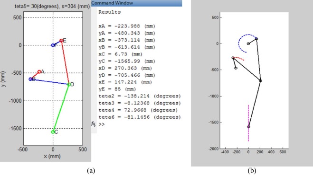Click the blue link between B and D
This screenshot has width=313, height=175.
tap(50, 82)
